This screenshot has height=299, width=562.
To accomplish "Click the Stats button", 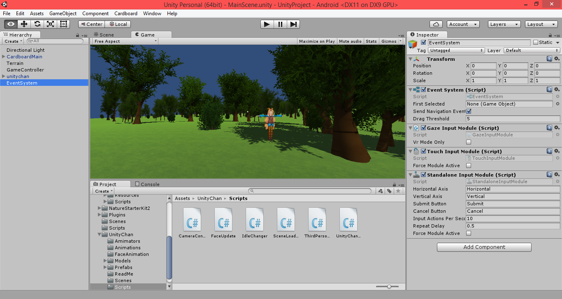I will click(371, 41).
